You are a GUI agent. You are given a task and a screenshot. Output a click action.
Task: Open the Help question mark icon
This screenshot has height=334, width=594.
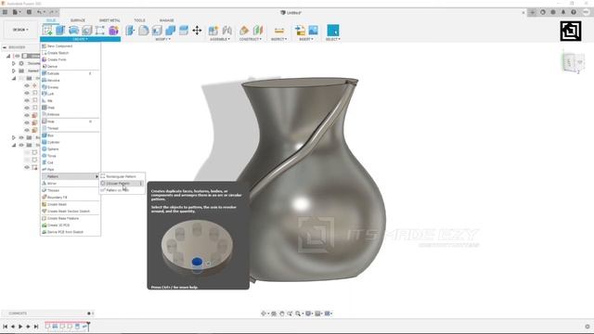pos(574,12)
